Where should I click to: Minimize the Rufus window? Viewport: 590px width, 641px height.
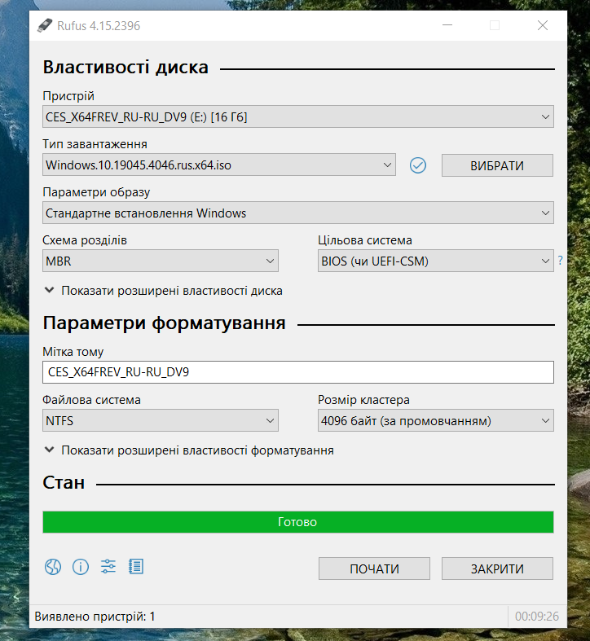point(447,25)
